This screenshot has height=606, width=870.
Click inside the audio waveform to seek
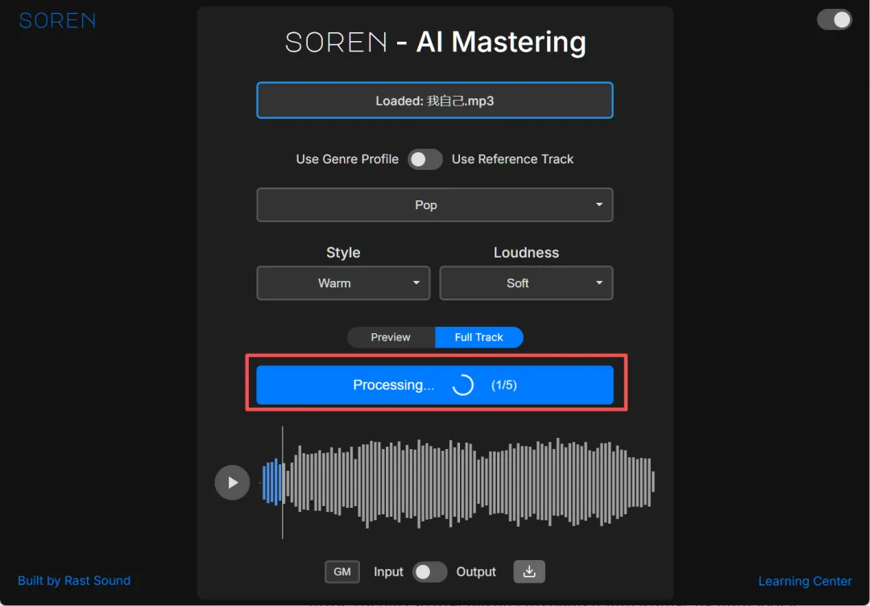[458, 482]
